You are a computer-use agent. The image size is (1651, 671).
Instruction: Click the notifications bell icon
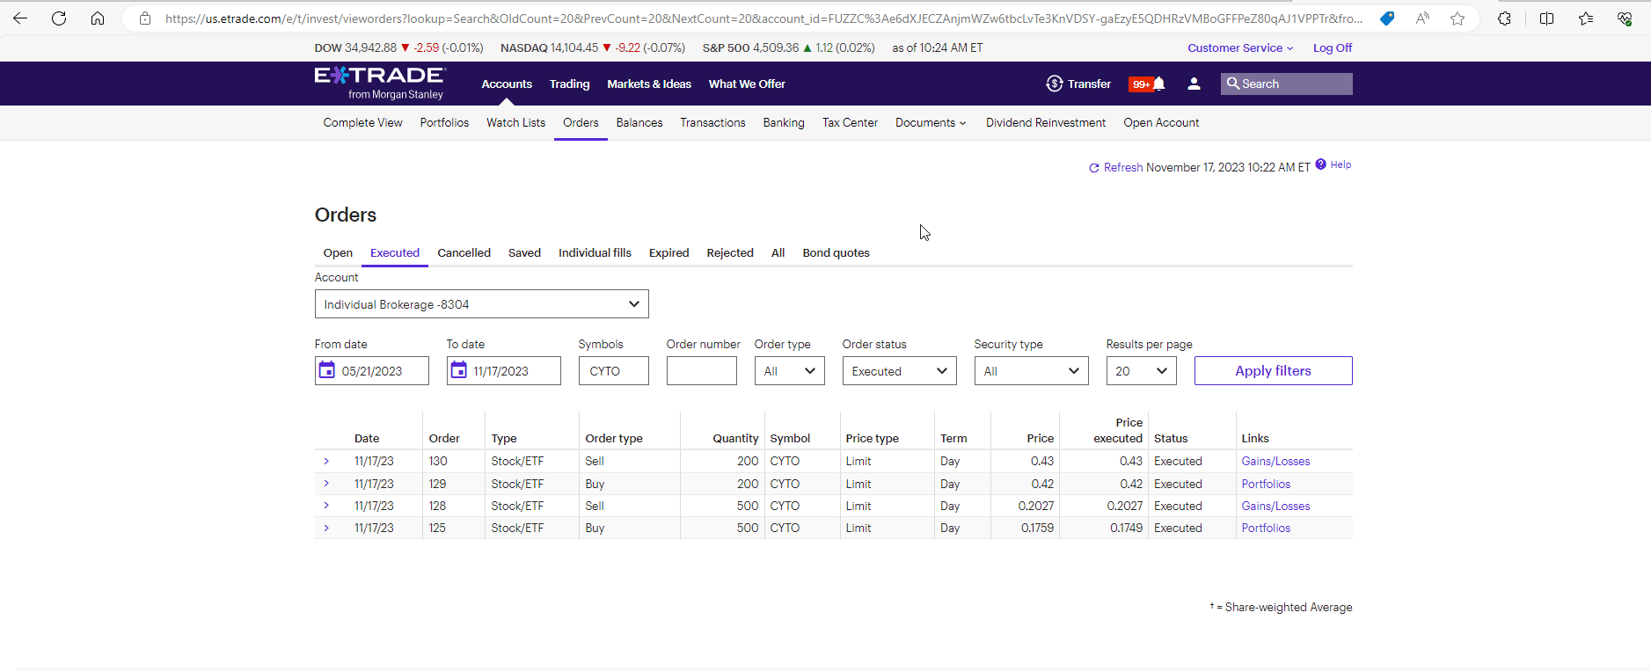coord(1159,84)
